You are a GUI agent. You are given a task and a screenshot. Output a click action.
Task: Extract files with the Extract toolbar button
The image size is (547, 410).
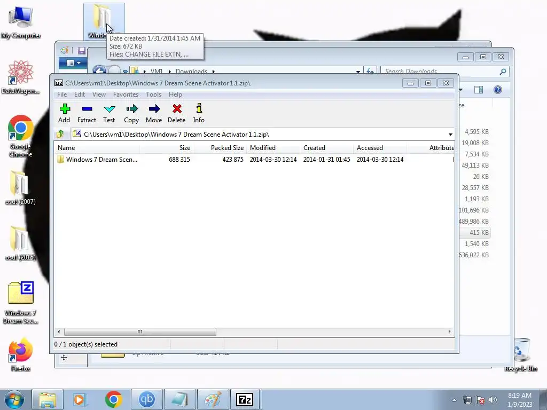(x=87, y=113)
